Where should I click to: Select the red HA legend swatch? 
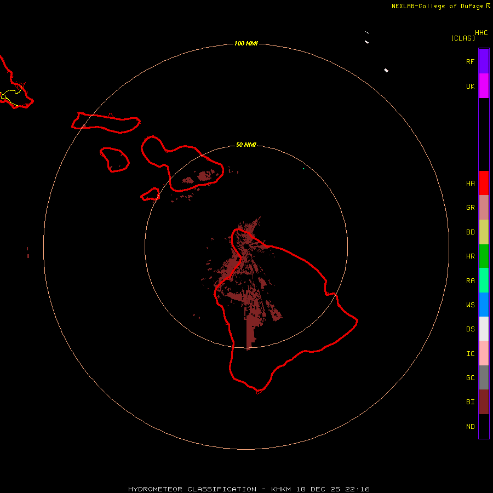[484, 183]
